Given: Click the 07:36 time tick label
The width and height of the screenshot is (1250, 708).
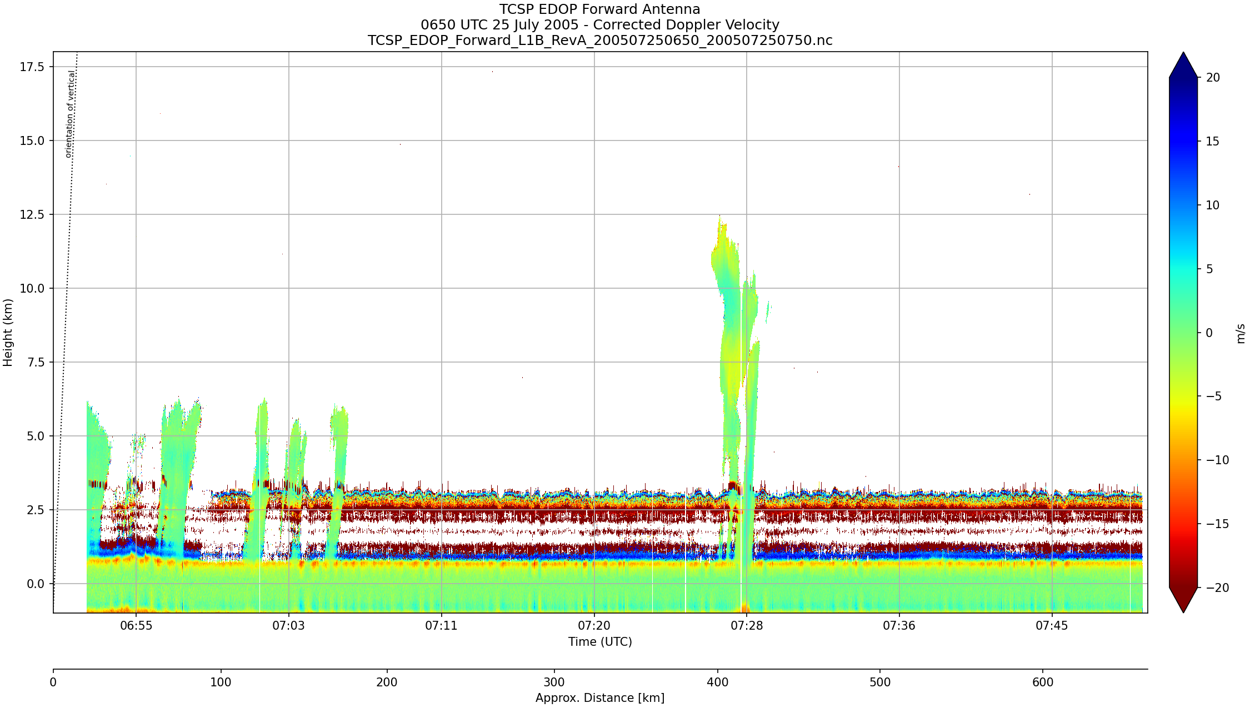Looking at the screenshot, I should pyautogui.click(x=899, y=626).
